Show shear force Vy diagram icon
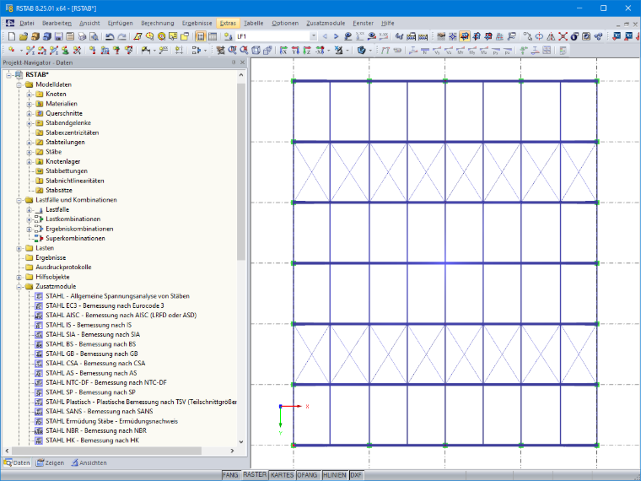641x481 pixels. [x=437, y=51]
